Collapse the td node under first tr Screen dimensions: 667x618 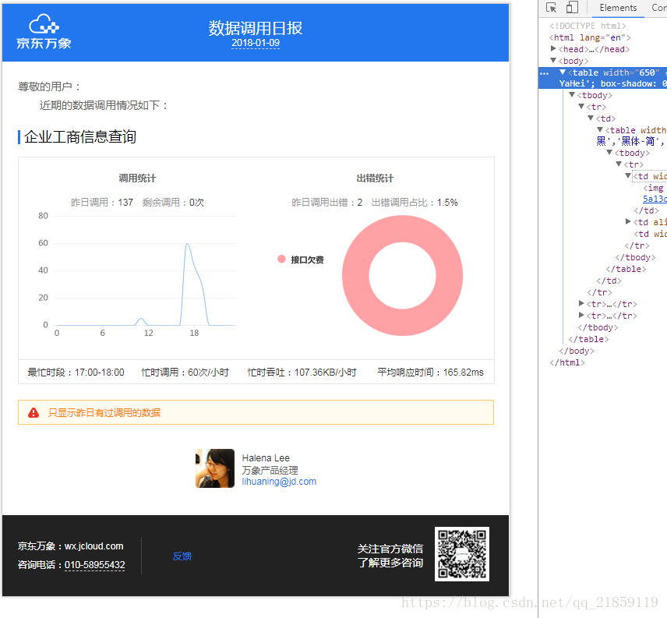pyautogui.click(x=591, y=118)
